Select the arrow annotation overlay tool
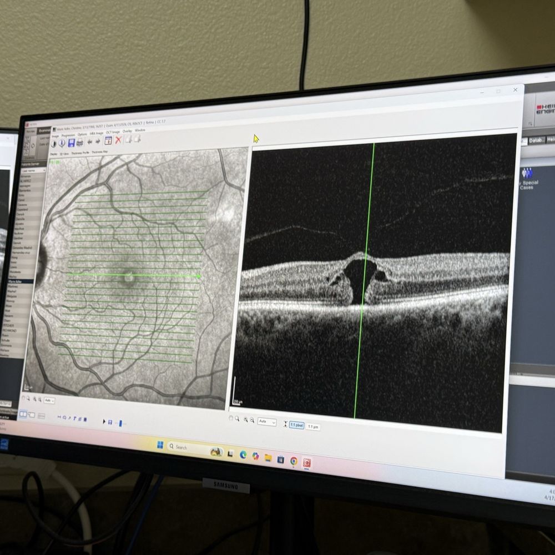This screenshot has height=555, width=555. 70,418
